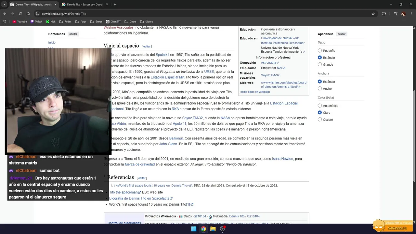Select Oscuro color mode
416x234 pixels.
click(x=320, y=120)
